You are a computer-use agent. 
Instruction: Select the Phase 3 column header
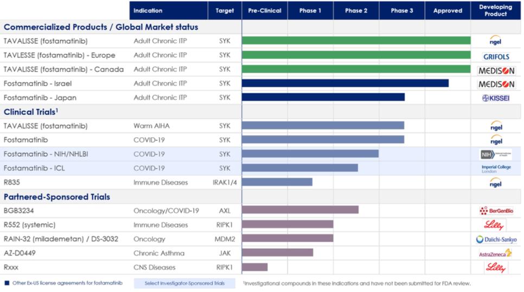pos(402,10)
